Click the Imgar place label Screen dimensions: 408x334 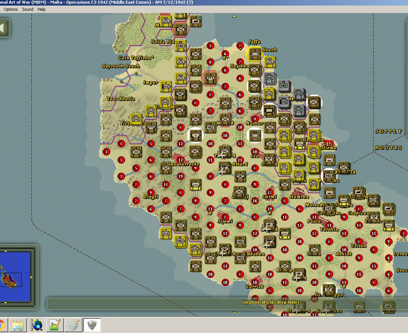(150, 83)
